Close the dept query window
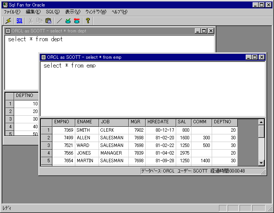Viewport: 274px width, 213px height. coord(211,31)
